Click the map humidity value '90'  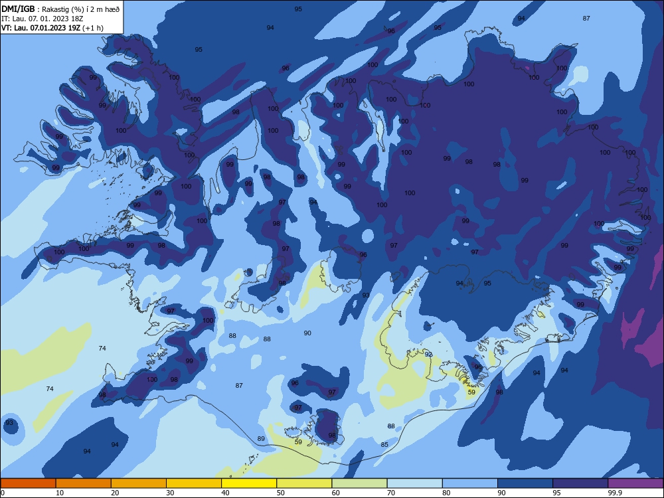tap(307, 333)
